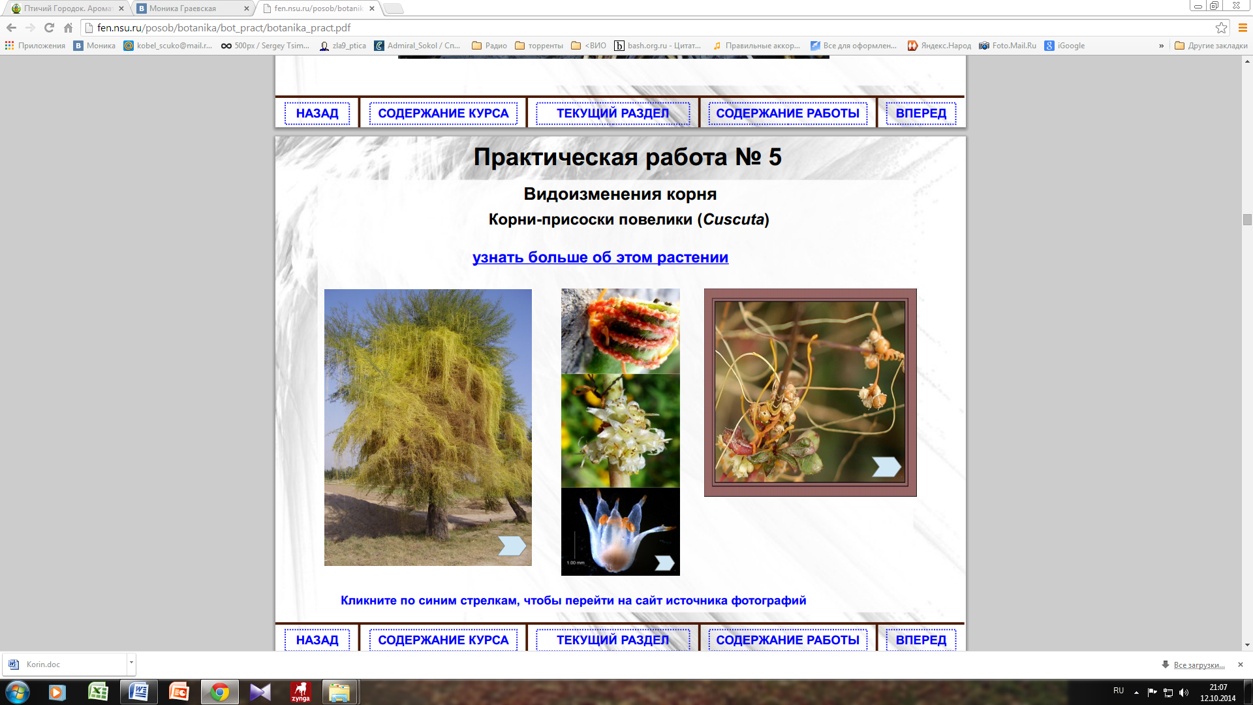Expand the Korin.doc download options arrow
This screenshot has height=705, width=1253.
(x=131, y=663)
